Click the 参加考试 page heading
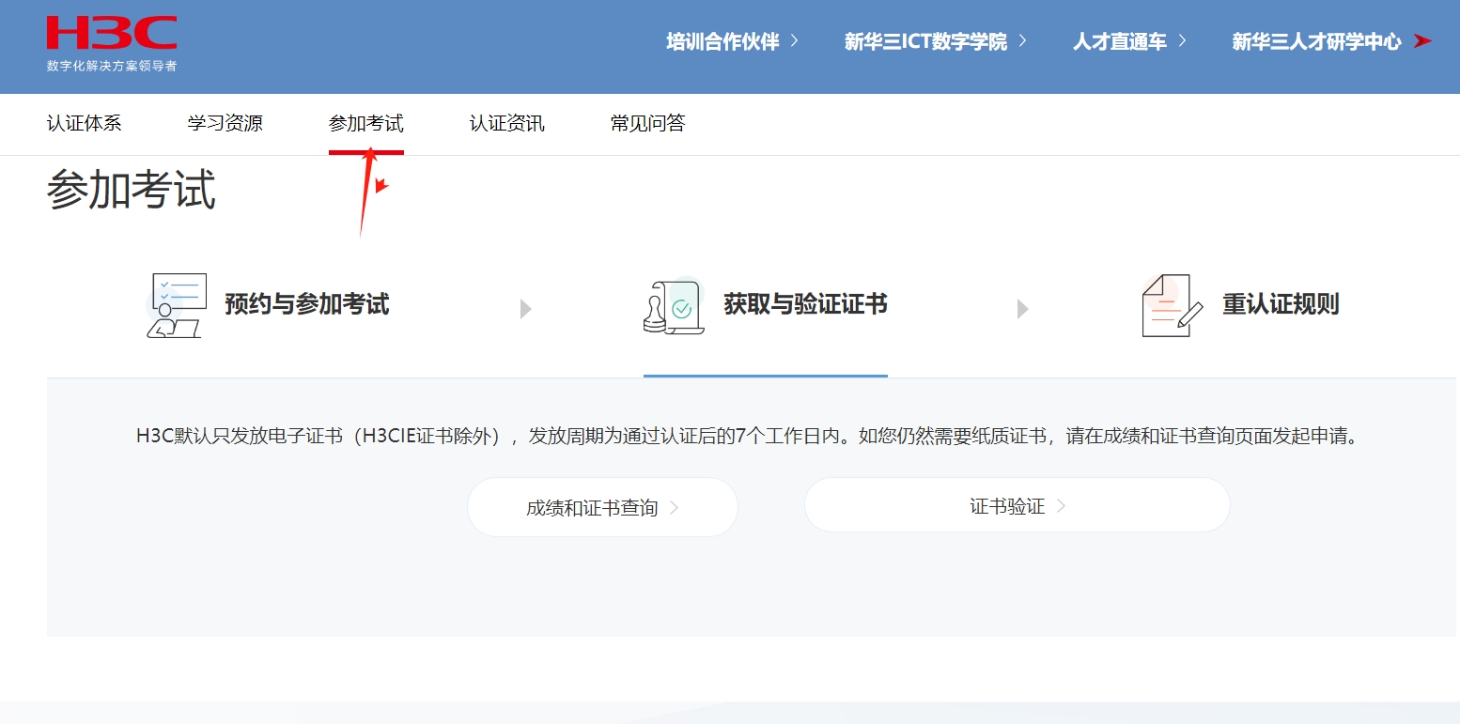 [x=132, y=190]
